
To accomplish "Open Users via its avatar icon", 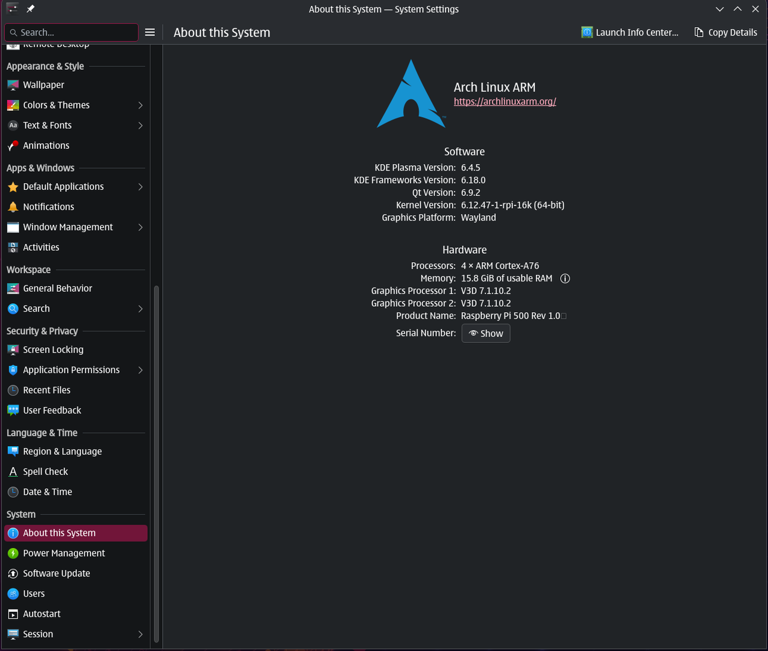I will point(13,594).
